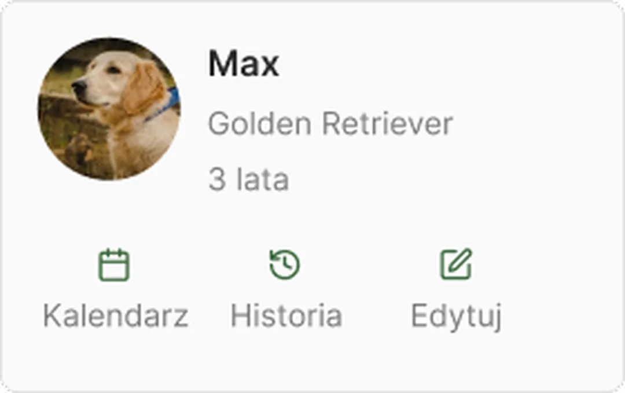
Task: Open Max's round dog profile photo
Action: 109,109
